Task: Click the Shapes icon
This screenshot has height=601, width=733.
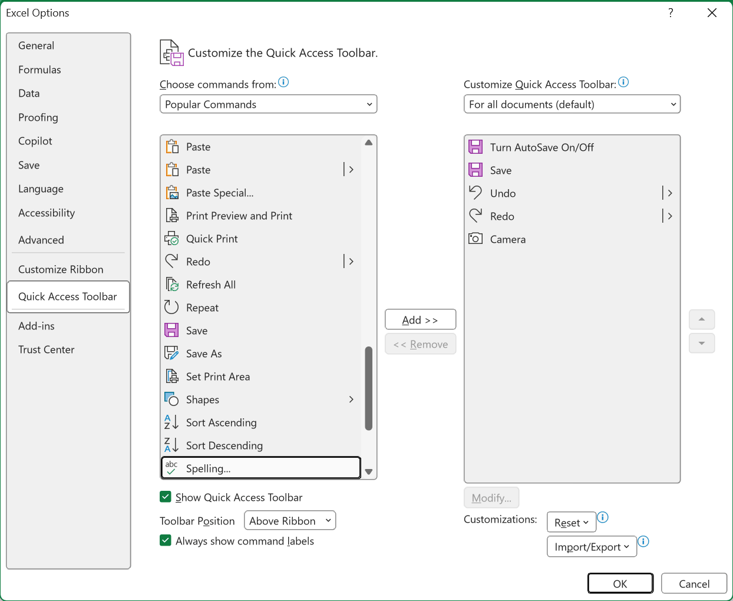Action: click(172, 399)
